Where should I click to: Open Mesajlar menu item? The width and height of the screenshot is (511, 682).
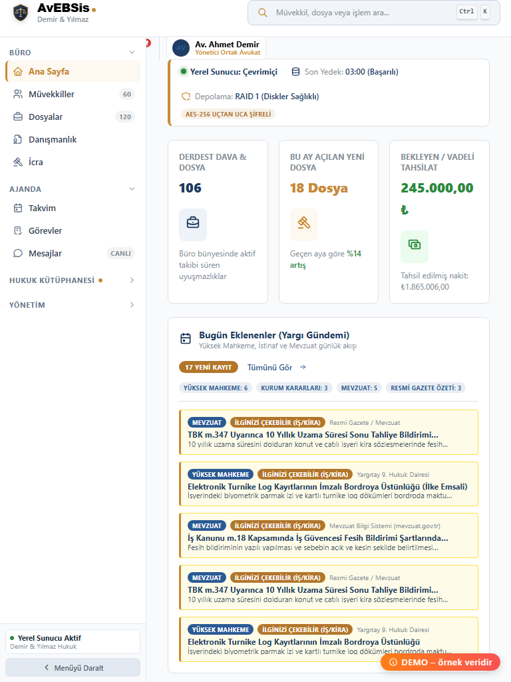point(73,253)
